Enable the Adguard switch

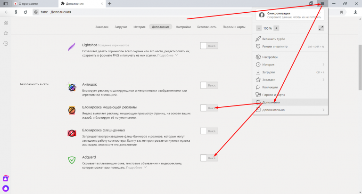(x=209, y=158)
